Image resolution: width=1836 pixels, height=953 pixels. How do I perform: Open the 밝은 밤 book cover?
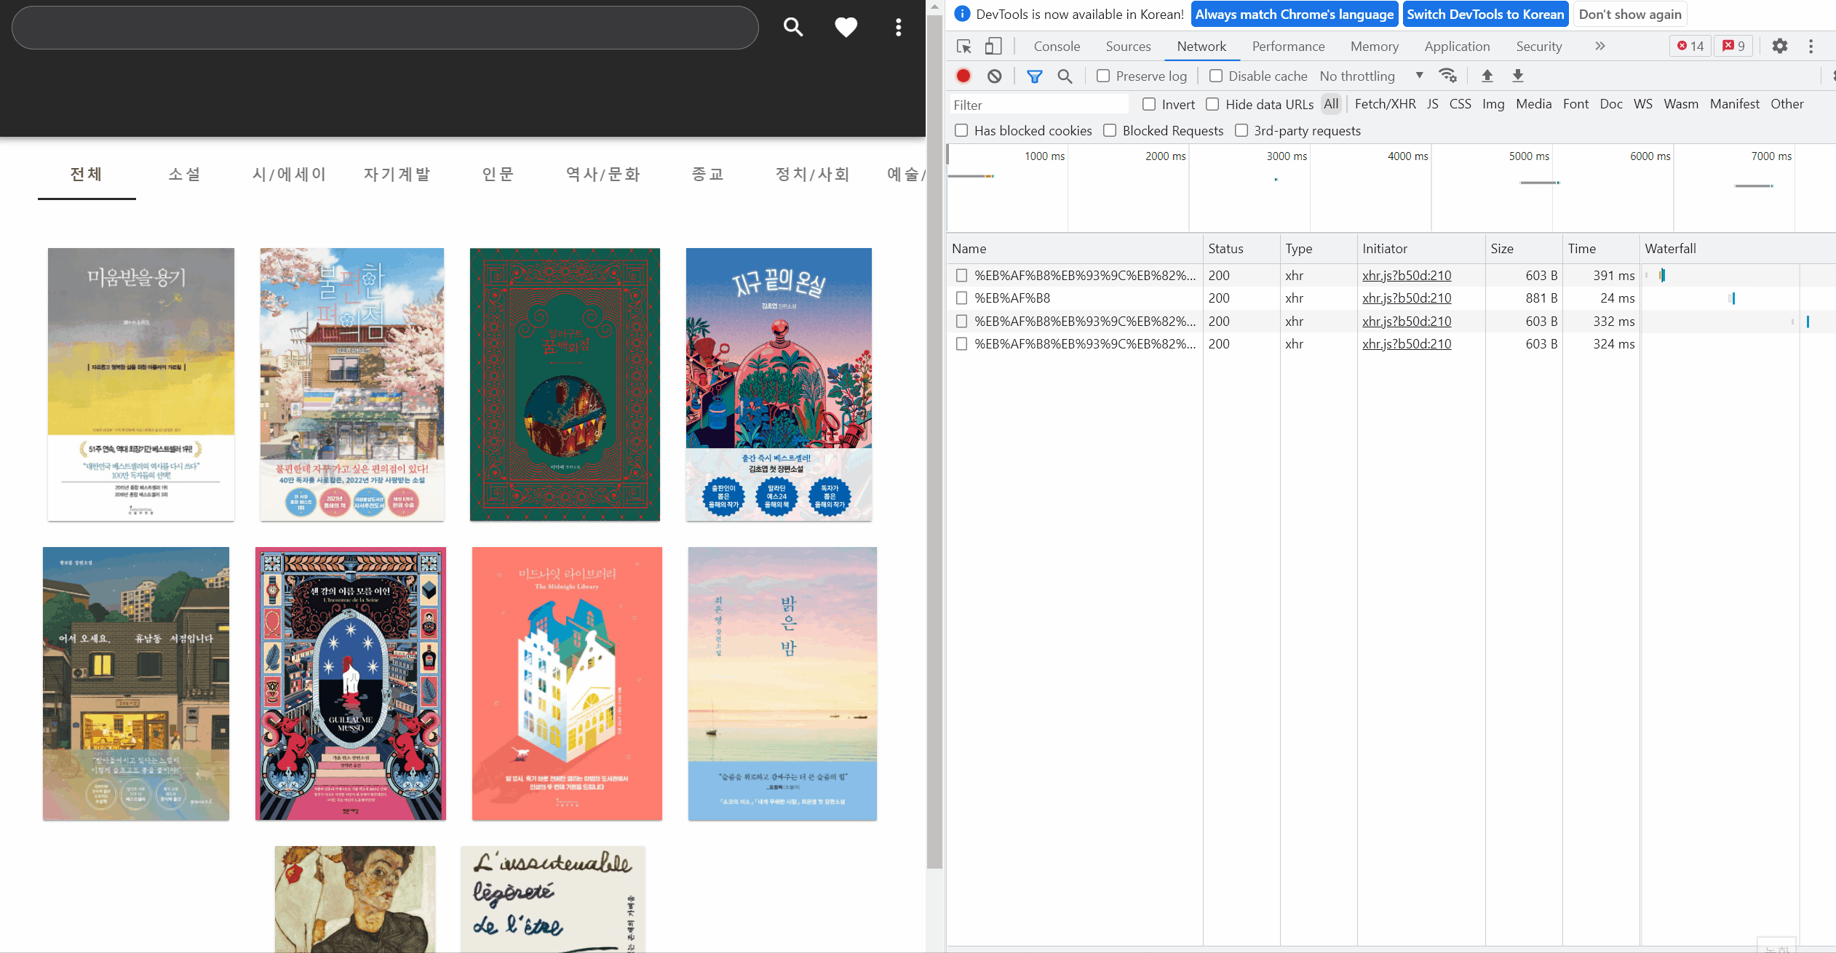pyautogui.click(x=782, y=684)
